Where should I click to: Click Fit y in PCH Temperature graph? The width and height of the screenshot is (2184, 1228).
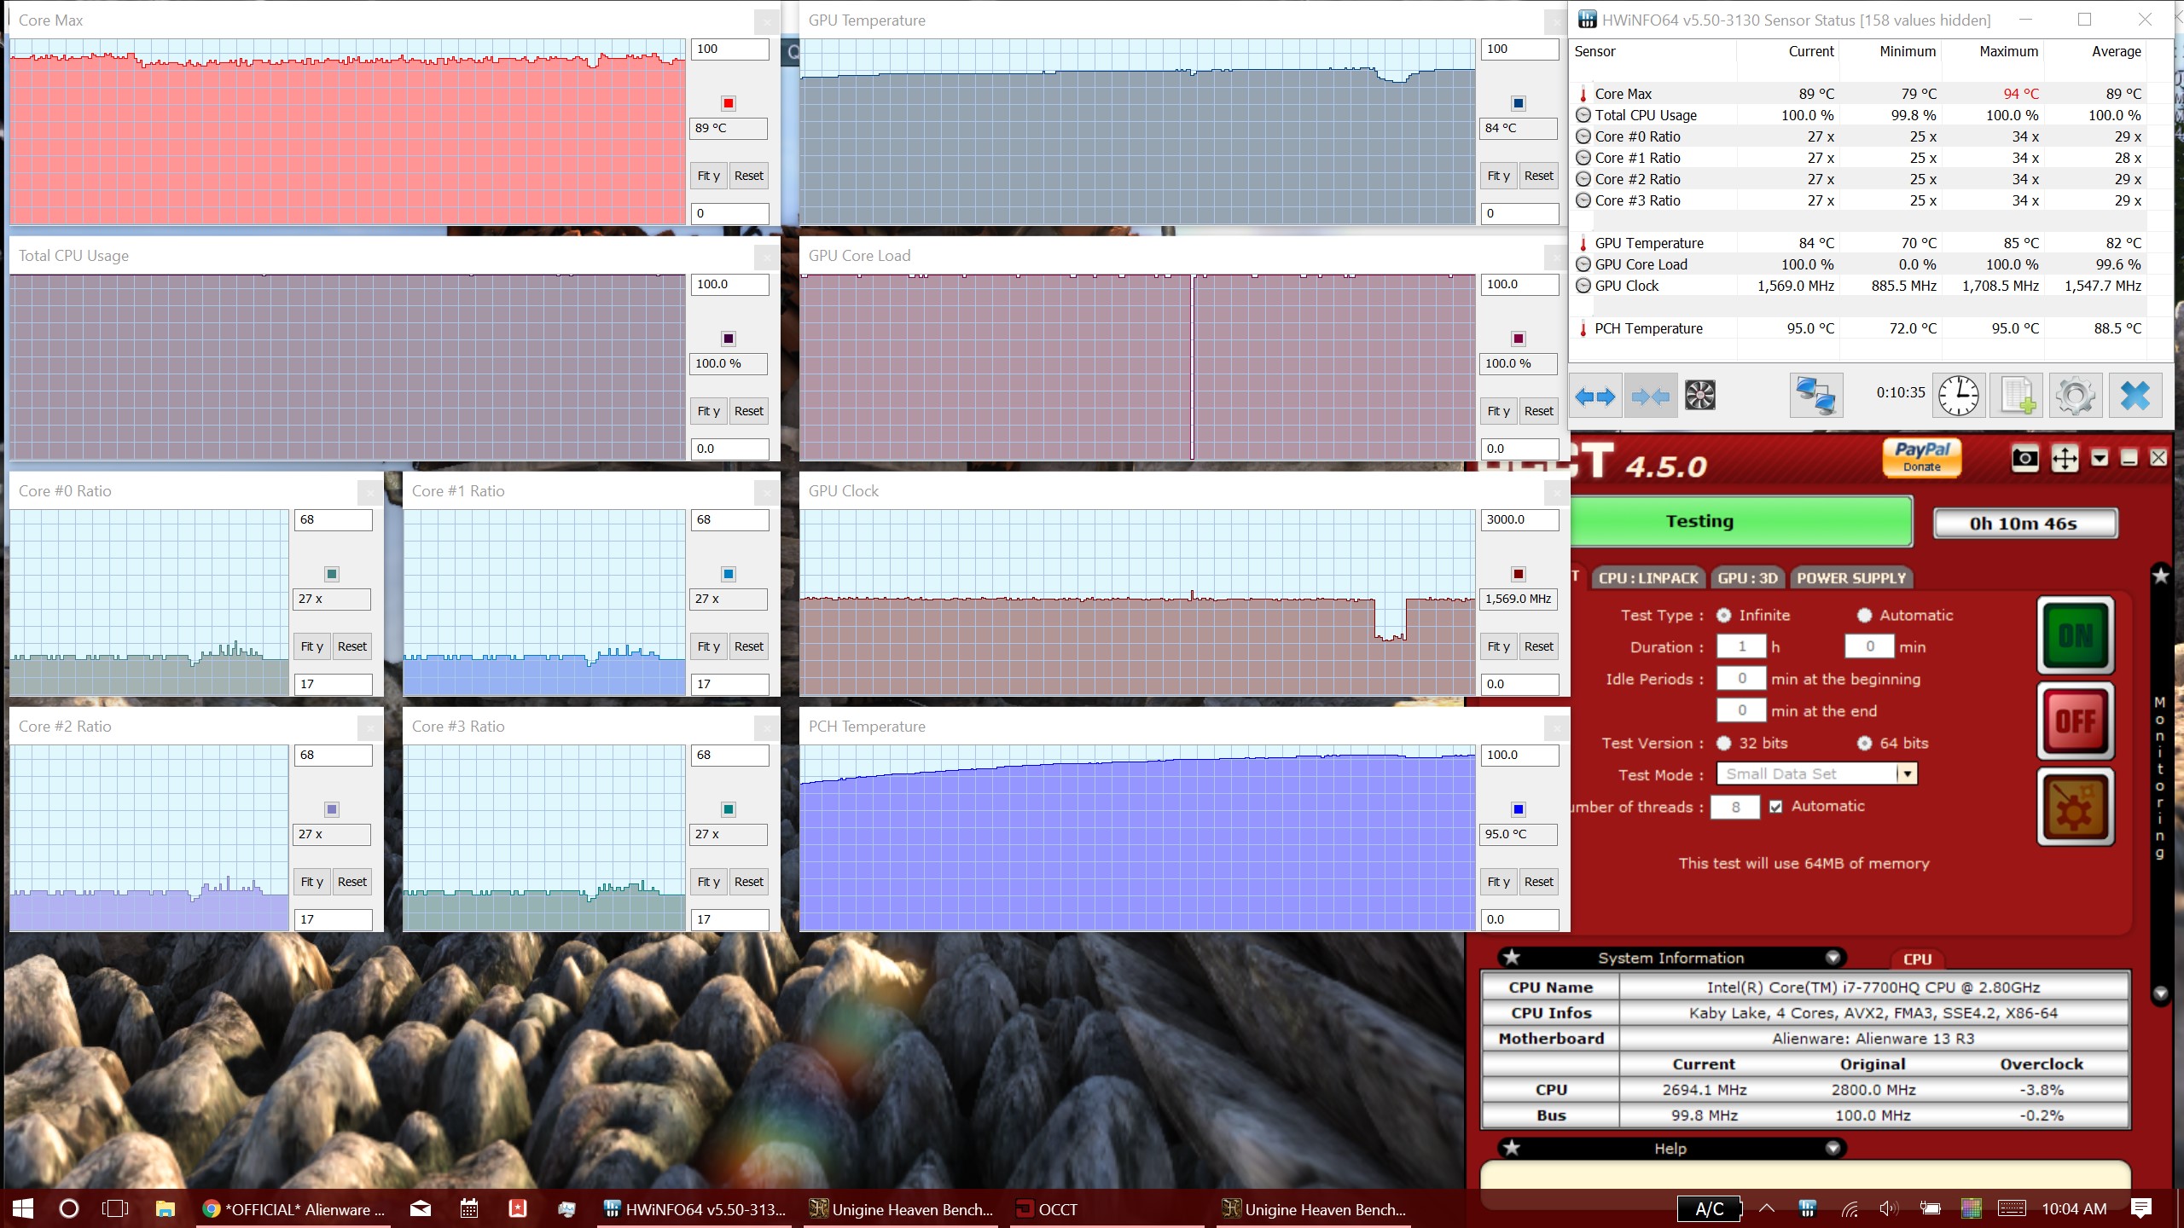1498,882
